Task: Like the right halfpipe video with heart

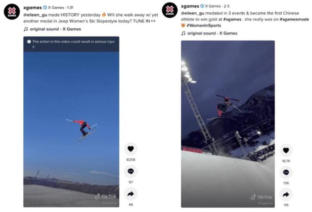Action: [286, 150]
